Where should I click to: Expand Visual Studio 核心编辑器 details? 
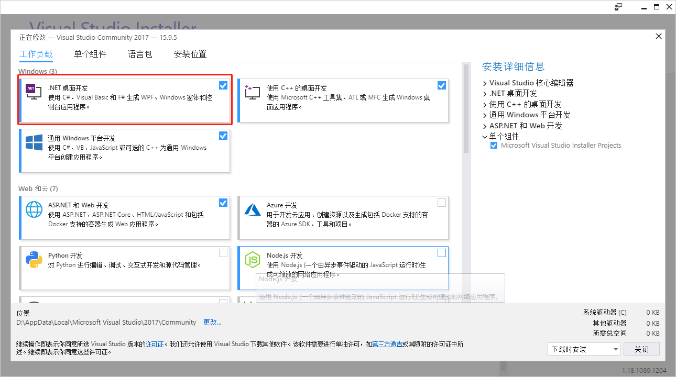coord(485,83)
